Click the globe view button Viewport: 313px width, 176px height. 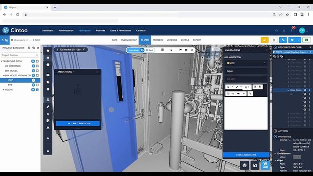coord(245,165)
